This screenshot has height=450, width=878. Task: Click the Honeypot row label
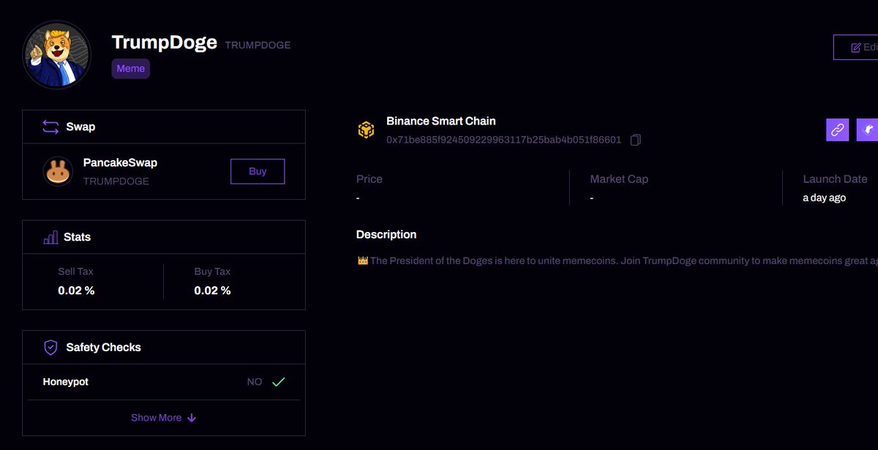[x=66, y=382]
